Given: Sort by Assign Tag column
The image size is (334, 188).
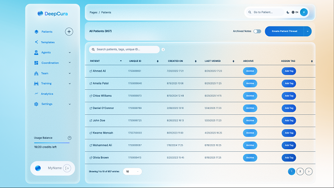Looking at the screenshot, I should (x=311, y=61).
